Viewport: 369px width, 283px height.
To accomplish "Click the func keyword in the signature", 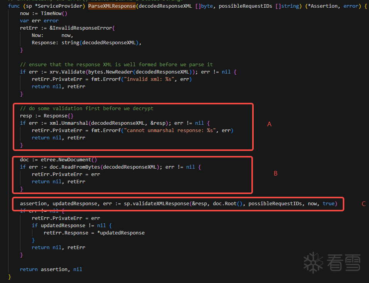I will coord(14,6).
